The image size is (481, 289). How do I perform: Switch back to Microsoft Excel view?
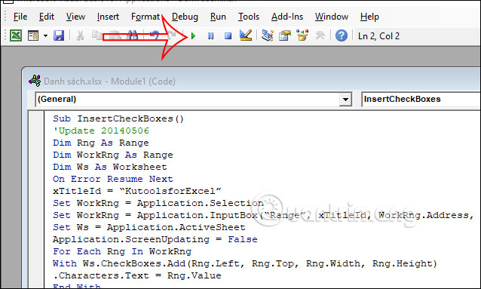(16, 35)
